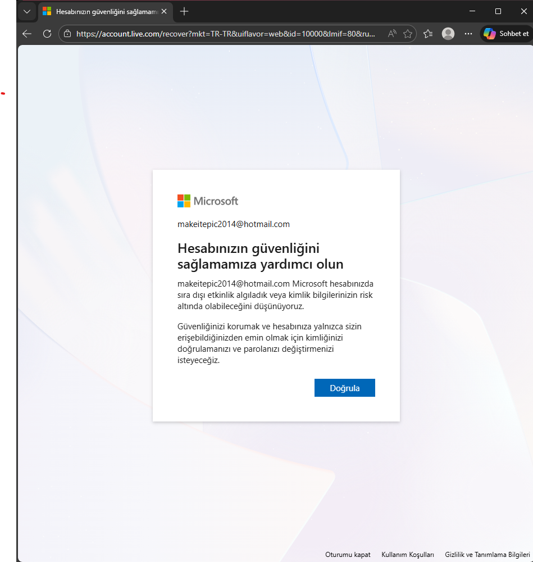This screenshot has width=533, height=562.
Task: Click heading Hesabınızın güvenliğini sağlamamıza yardımcı olun
Action: (261, 256)
